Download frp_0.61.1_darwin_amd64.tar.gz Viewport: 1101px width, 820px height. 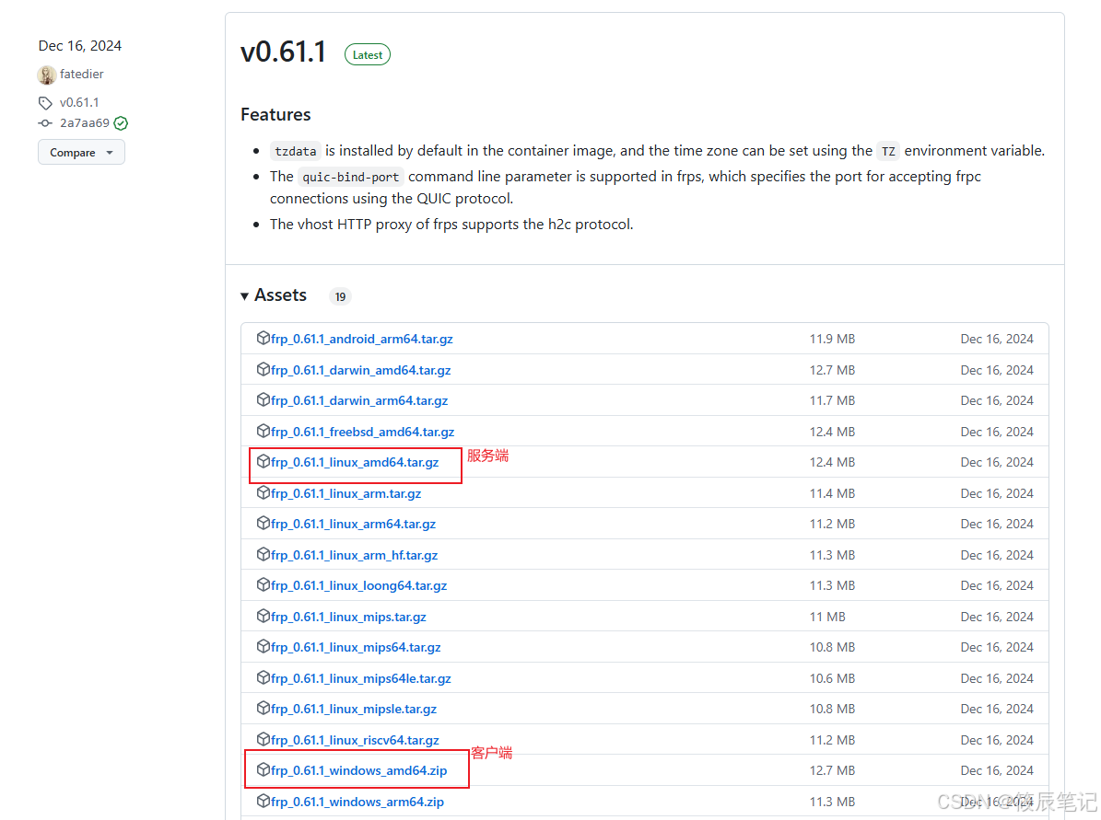point(361,370)
